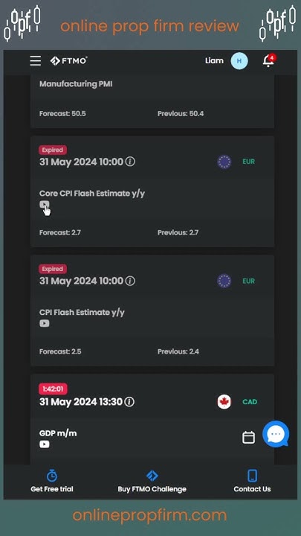301x536 pixels.
Task: Tap Get Free trial
Action: (52, 482)
